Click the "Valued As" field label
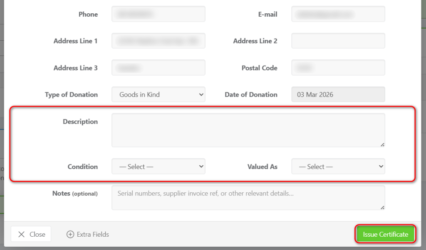 262,167
